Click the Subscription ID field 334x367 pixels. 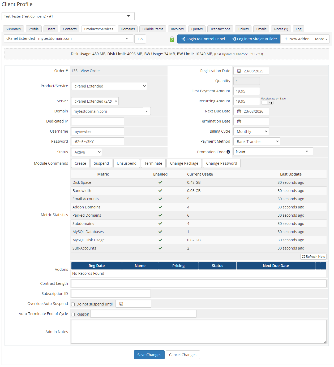[111, 294]
